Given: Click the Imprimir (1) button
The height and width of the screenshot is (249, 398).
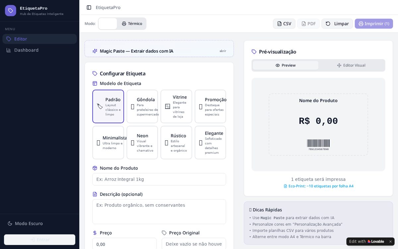Looking at the screenshot, I should click(x=374, y=24).
